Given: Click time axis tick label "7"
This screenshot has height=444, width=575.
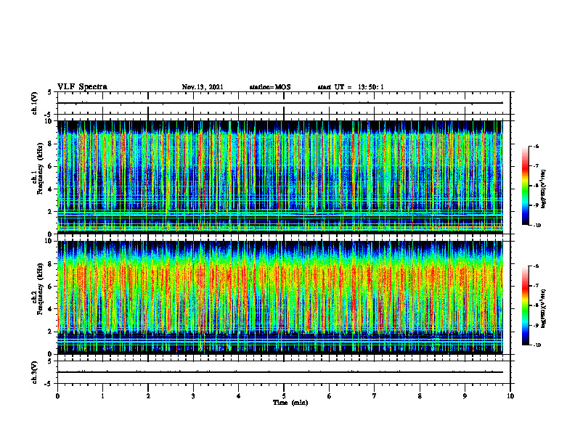Looking at the screenshot, I should pos(375,396).
